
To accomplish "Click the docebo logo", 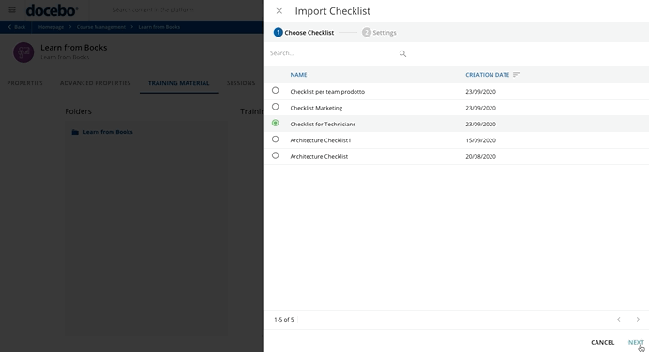I will coord(52,10).
